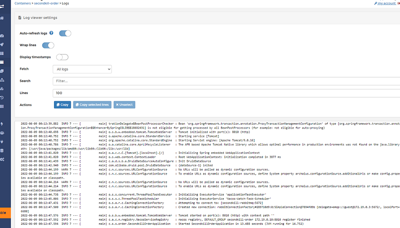The width and height of the screenshot is (400, 228).
Task: Focus the Search filter input field
Action: pos(226,81)
